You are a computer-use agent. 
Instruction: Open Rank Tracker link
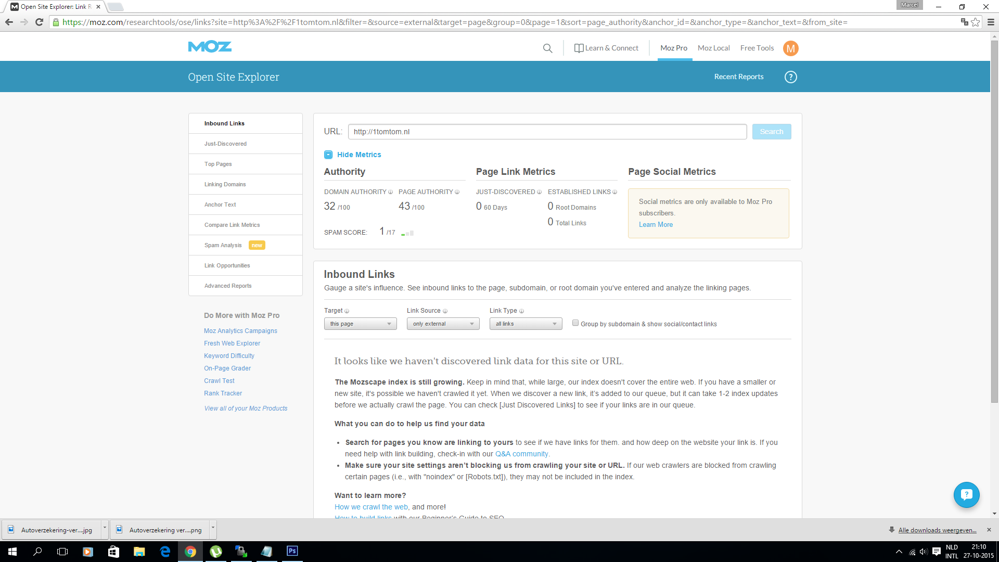(x=223, y=393)
